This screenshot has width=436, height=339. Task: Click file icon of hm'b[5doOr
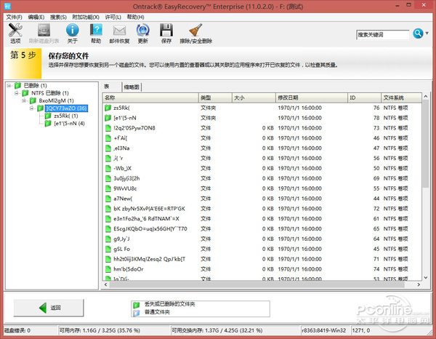108,269
